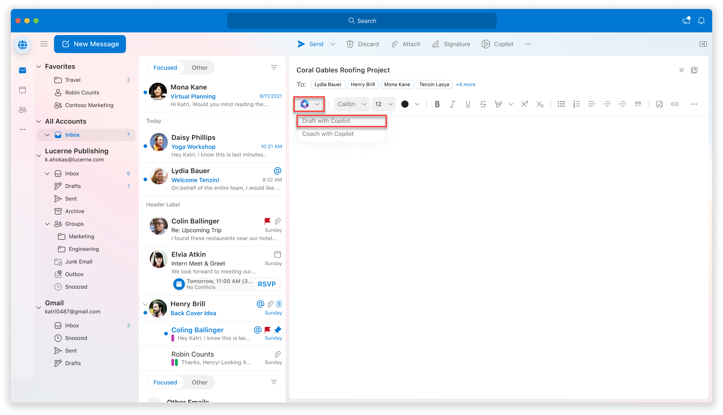Open Copilot from the top toolbar

click(498, 44)
